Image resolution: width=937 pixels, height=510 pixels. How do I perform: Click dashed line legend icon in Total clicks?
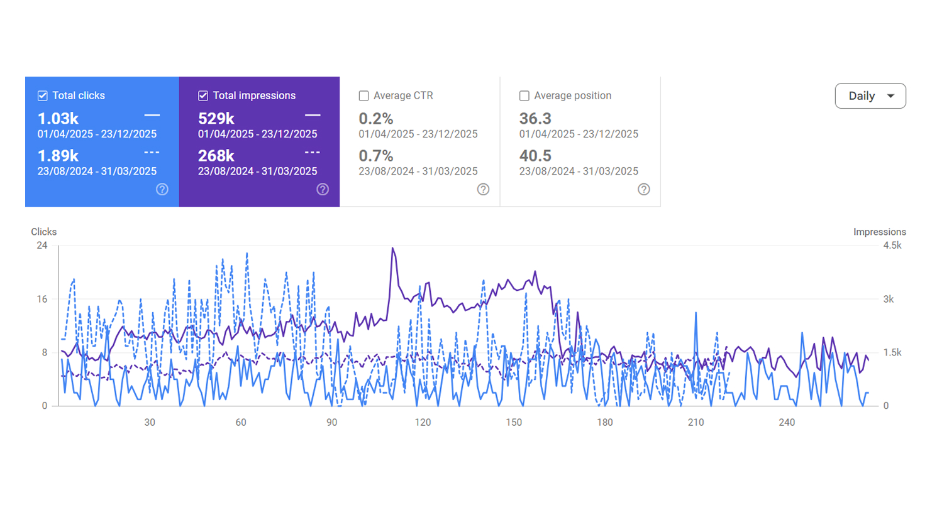point(152,153)
